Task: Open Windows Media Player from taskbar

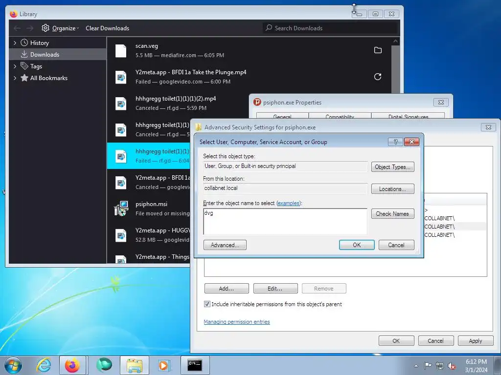Action: tap(164, 365)
